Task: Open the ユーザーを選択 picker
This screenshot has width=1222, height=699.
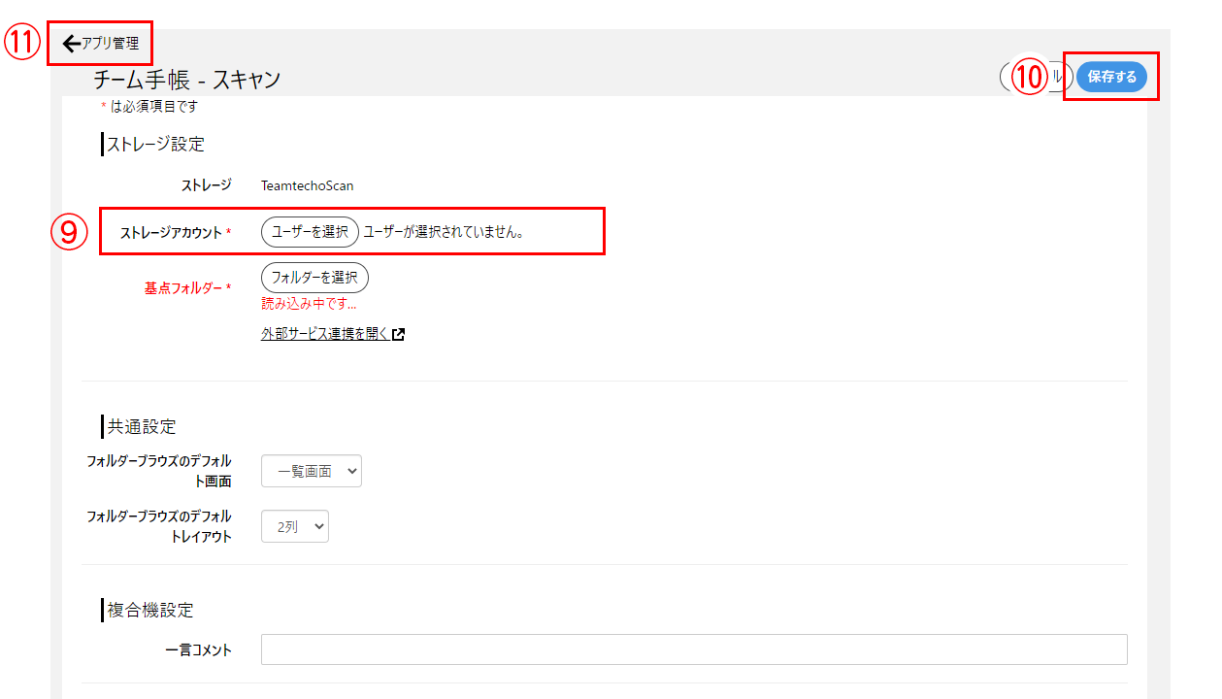Action: (310, 232)
